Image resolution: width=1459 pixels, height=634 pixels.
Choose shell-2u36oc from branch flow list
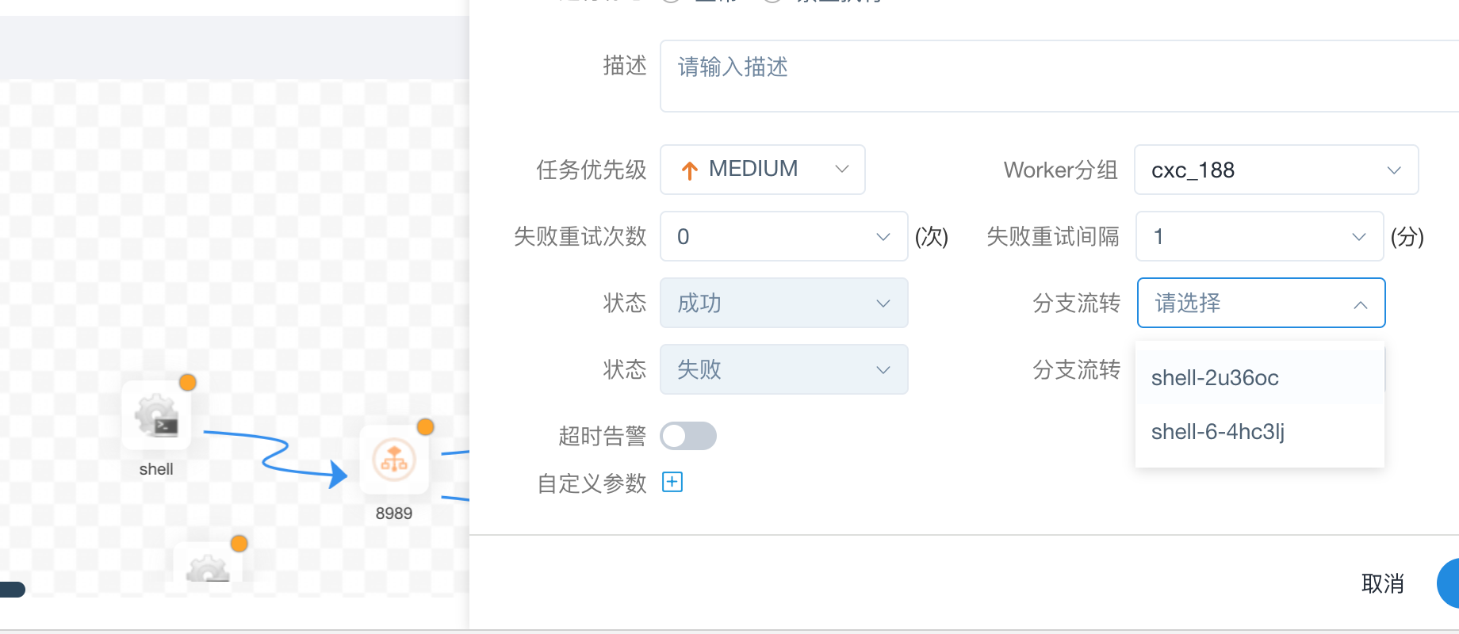[x=1260, y=377]
